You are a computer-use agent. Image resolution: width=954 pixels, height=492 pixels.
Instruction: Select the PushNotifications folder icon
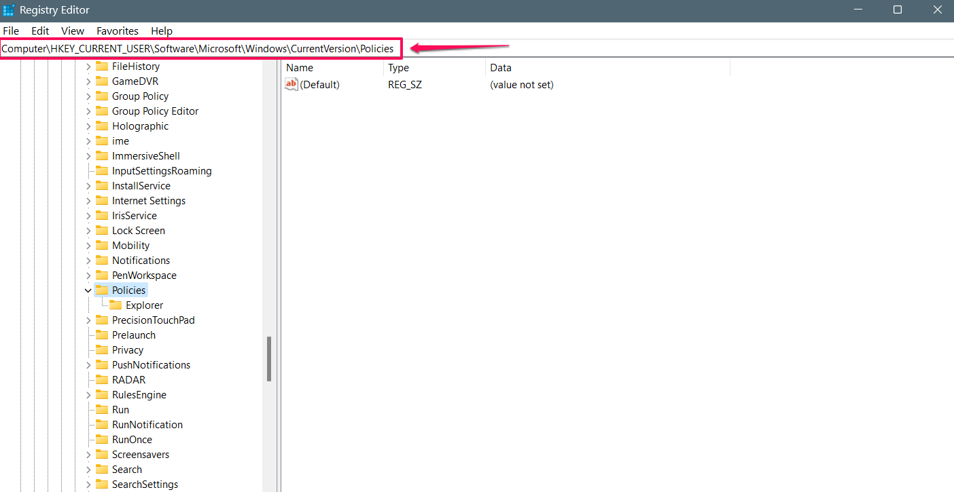102,364
